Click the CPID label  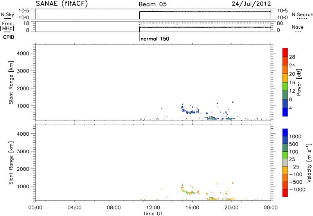click(x=9, y=37)
